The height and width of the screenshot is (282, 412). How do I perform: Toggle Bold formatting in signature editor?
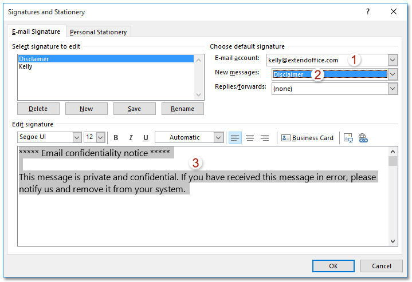click(116, 138)
